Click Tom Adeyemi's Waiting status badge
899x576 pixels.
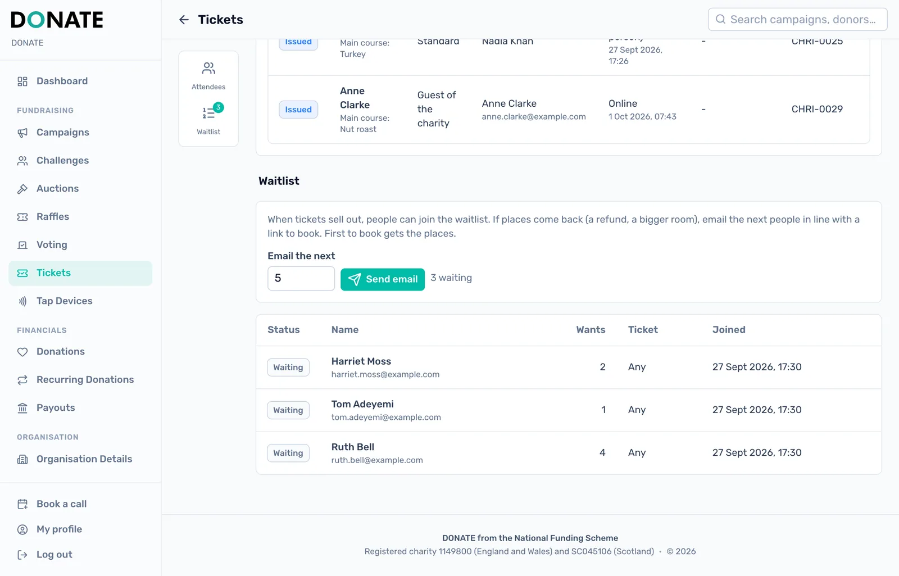288,410
